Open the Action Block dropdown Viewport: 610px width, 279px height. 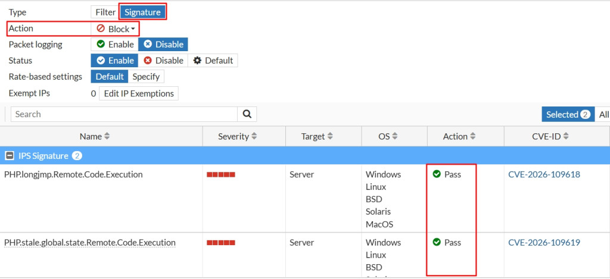(x=116, y=29)
